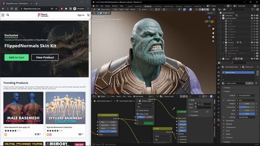Click the FlippedNormals search magnifier icon
260x146 pixels.
8,15
